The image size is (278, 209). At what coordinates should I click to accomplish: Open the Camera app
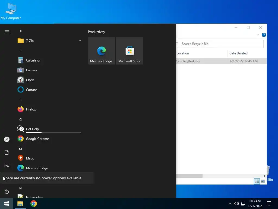click(49, 70)
